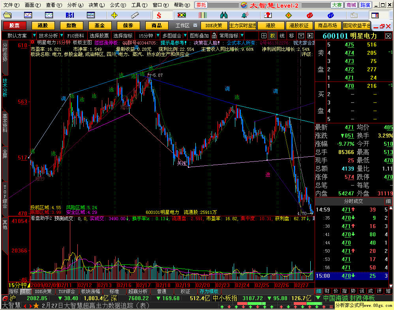Open the 公式(U) menu

118,5
